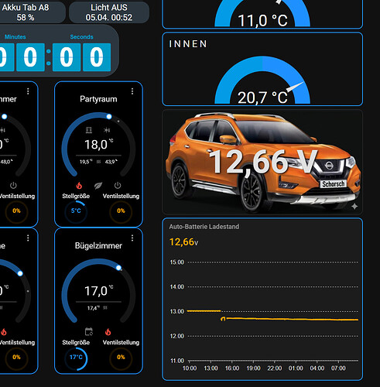The width and height of the screenshot is (380, 387).
Task: Click the Seconds label on countdown
Action: pyautogui.click(x=81, y=37)
